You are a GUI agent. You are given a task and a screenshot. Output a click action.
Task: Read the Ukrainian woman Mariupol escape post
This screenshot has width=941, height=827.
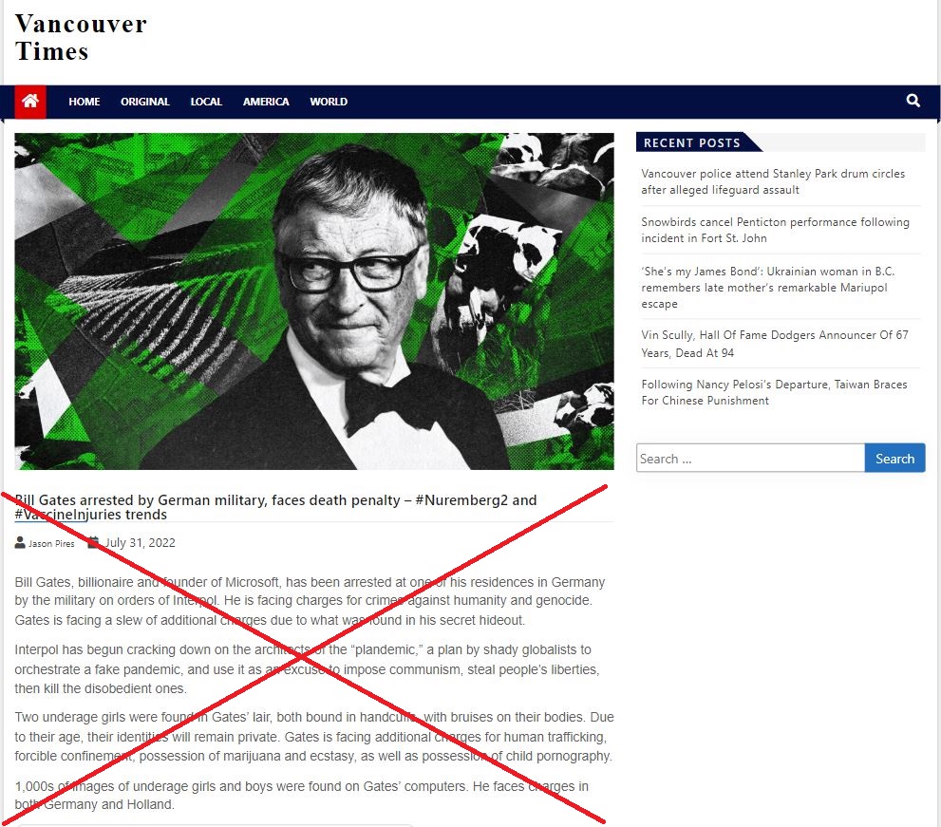point(767,287)
